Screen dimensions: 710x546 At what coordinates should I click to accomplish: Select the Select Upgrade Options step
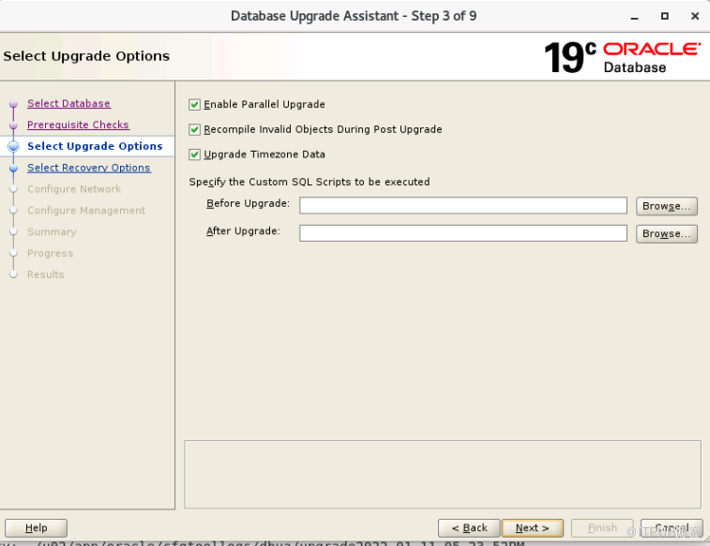[95, 146]
